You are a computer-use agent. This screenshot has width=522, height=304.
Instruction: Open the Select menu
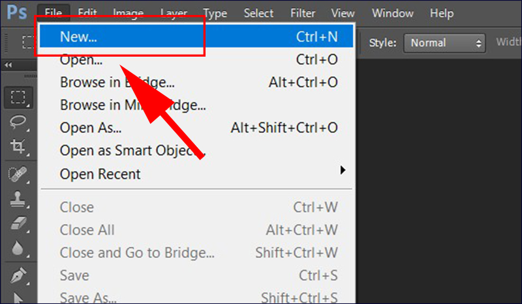coord(258,13)
